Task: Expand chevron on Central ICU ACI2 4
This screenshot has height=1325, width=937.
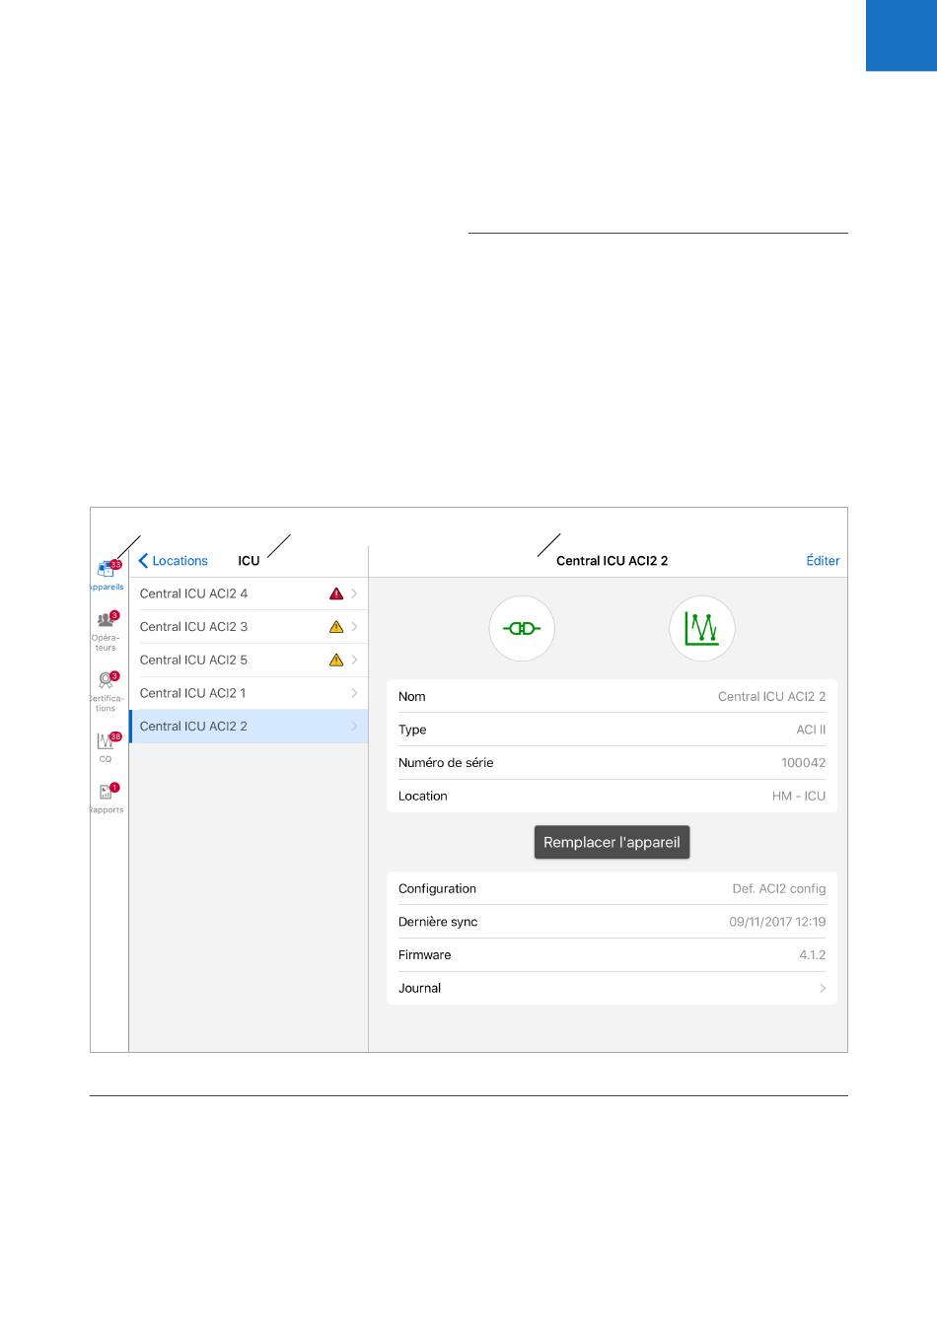Action: [354, 593]
